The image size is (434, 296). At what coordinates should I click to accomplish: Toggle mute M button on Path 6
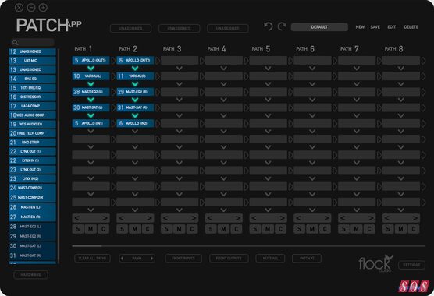coord(312,229)
